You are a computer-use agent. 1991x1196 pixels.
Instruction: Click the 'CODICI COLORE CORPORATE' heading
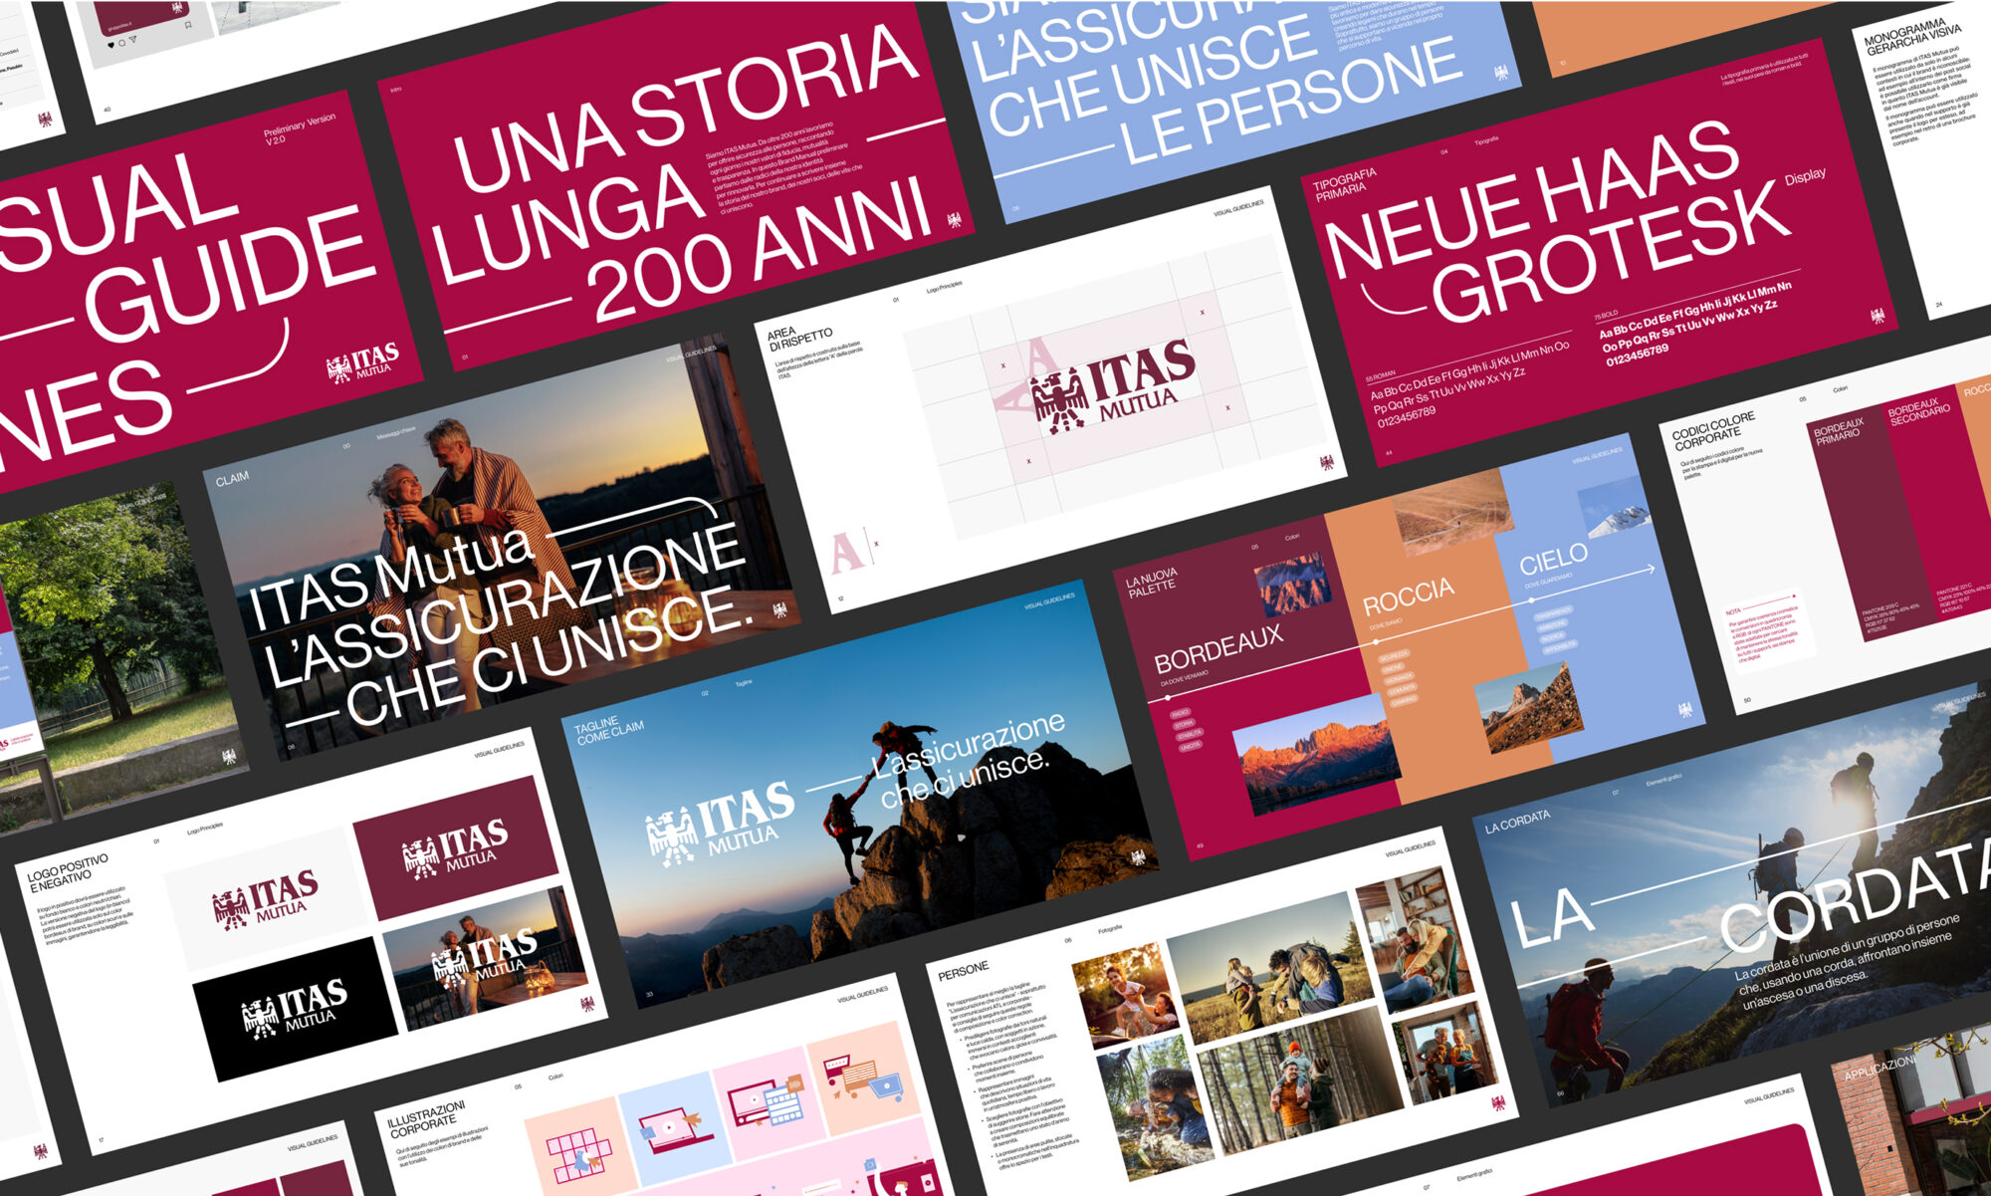pyautogui.click(x=1713, y=429)
